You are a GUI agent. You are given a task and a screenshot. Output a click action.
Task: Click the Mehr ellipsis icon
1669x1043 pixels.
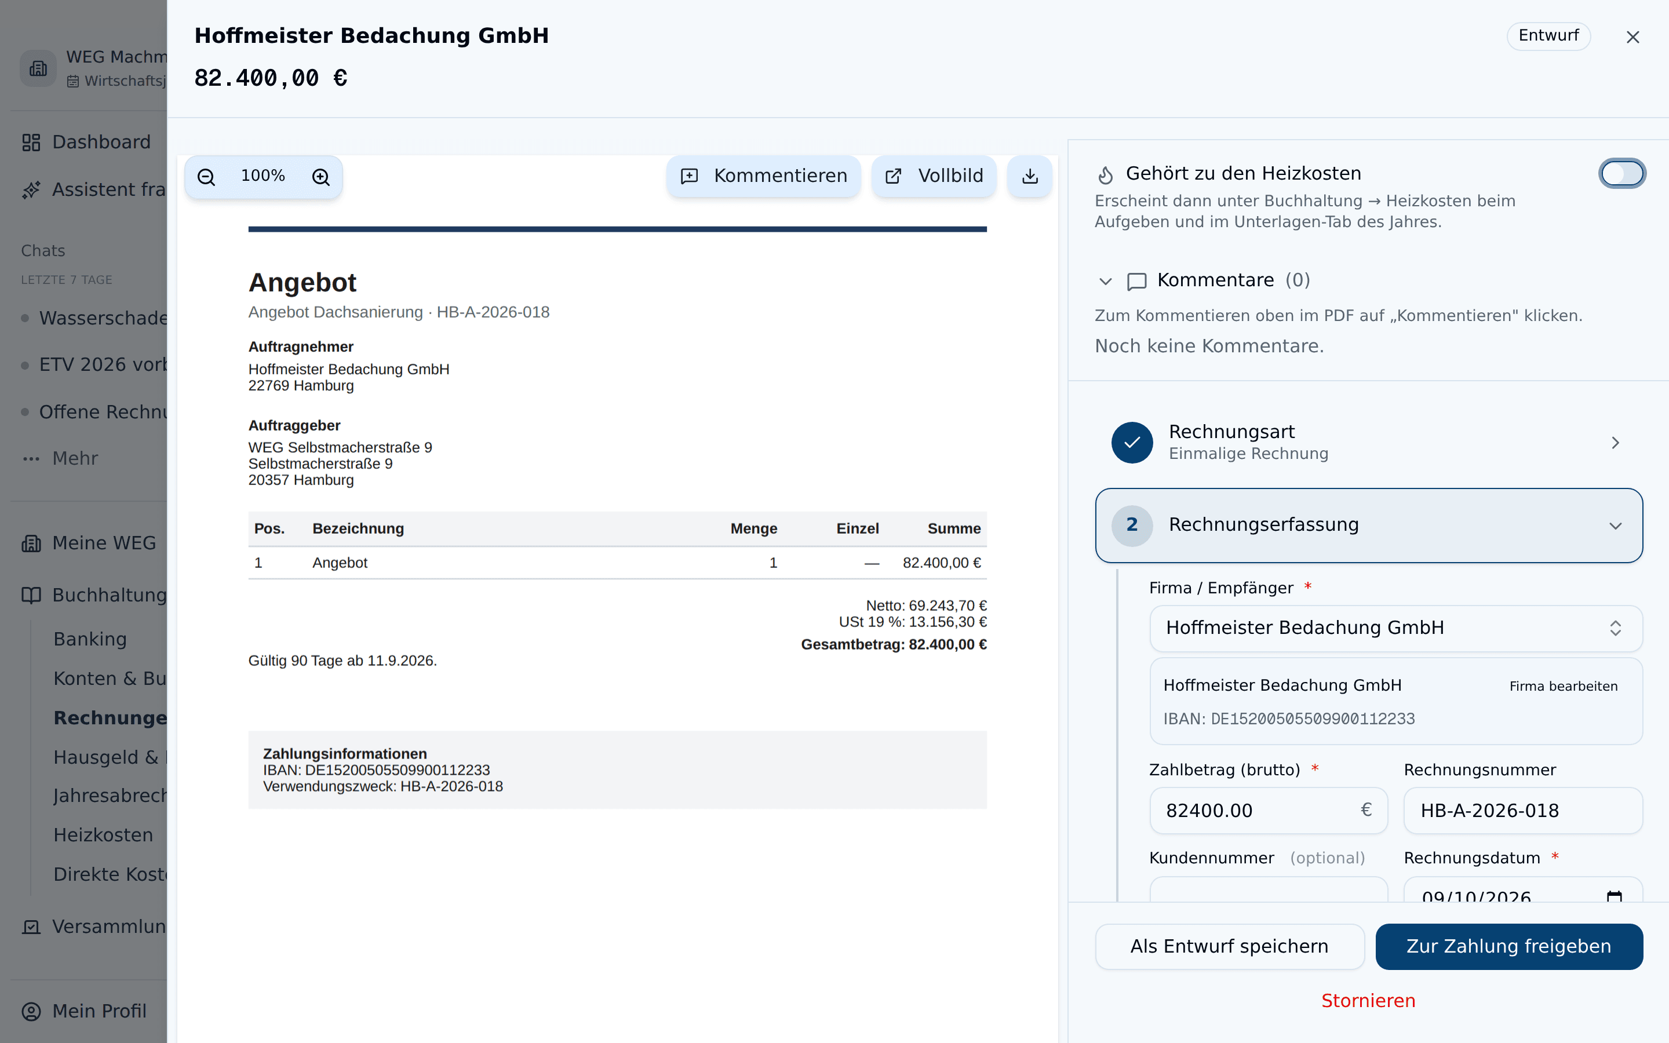pyautogui.click(x=31, y=459)
